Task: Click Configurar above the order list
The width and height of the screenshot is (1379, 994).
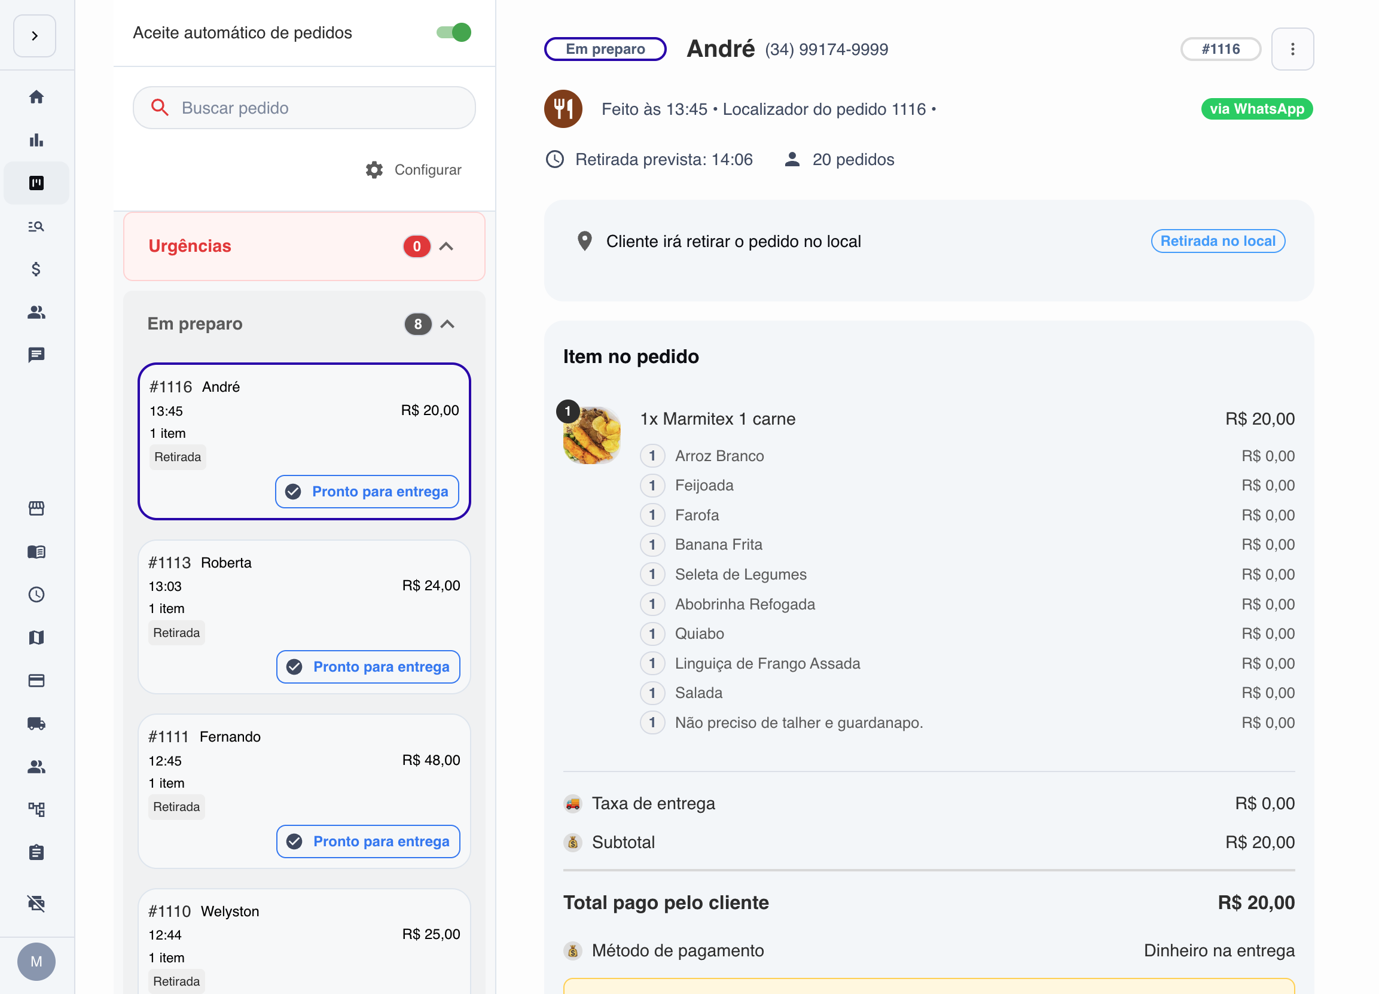Action: click(414, 170)
